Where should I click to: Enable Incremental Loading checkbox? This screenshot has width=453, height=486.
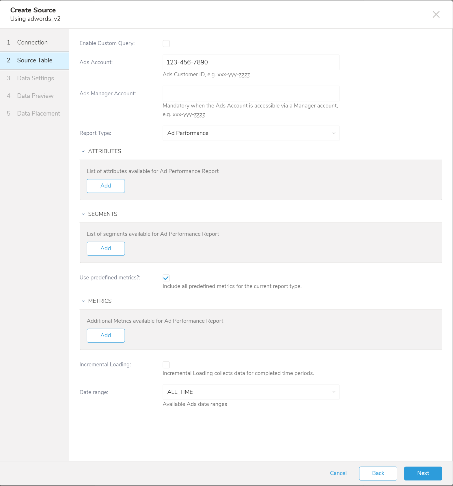(x=166, y=365)
